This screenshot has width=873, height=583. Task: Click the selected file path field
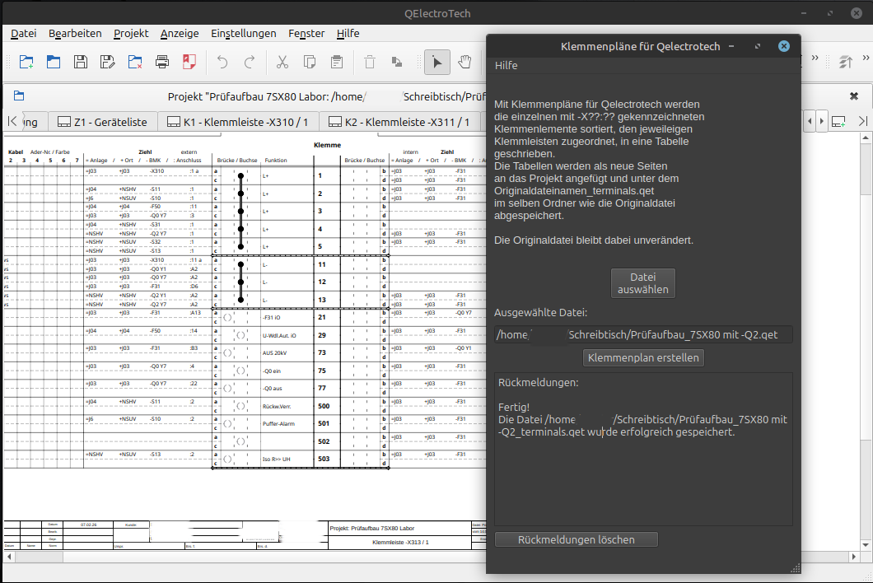(642, 334)
